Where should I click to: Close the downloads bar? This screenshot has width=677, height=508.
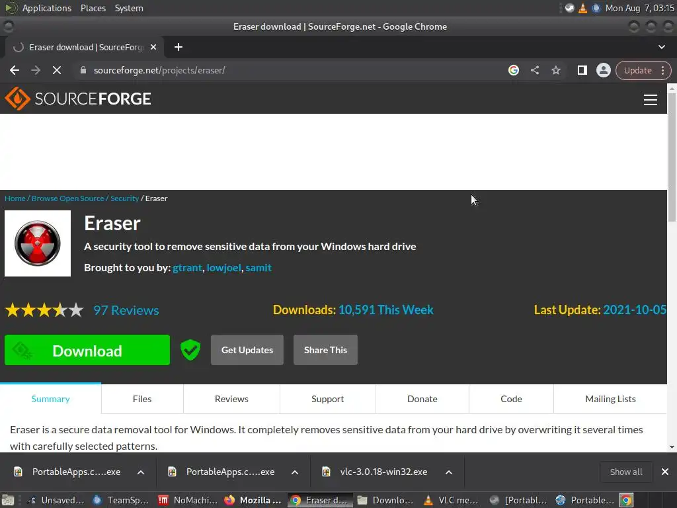(x=665, y=472)
